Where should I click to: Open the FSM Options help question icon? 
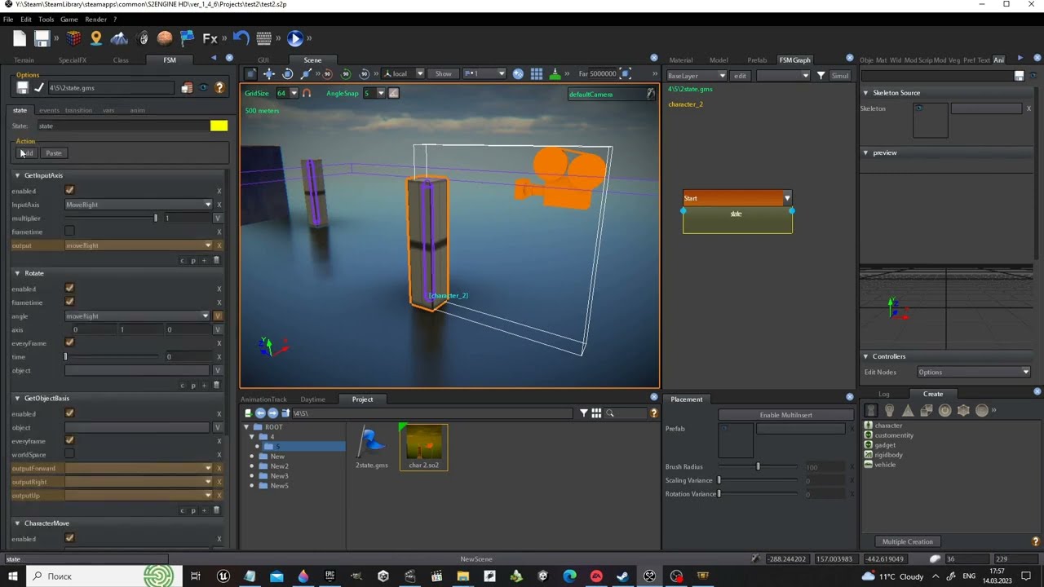pyautogui.click(x=219, y=88)
